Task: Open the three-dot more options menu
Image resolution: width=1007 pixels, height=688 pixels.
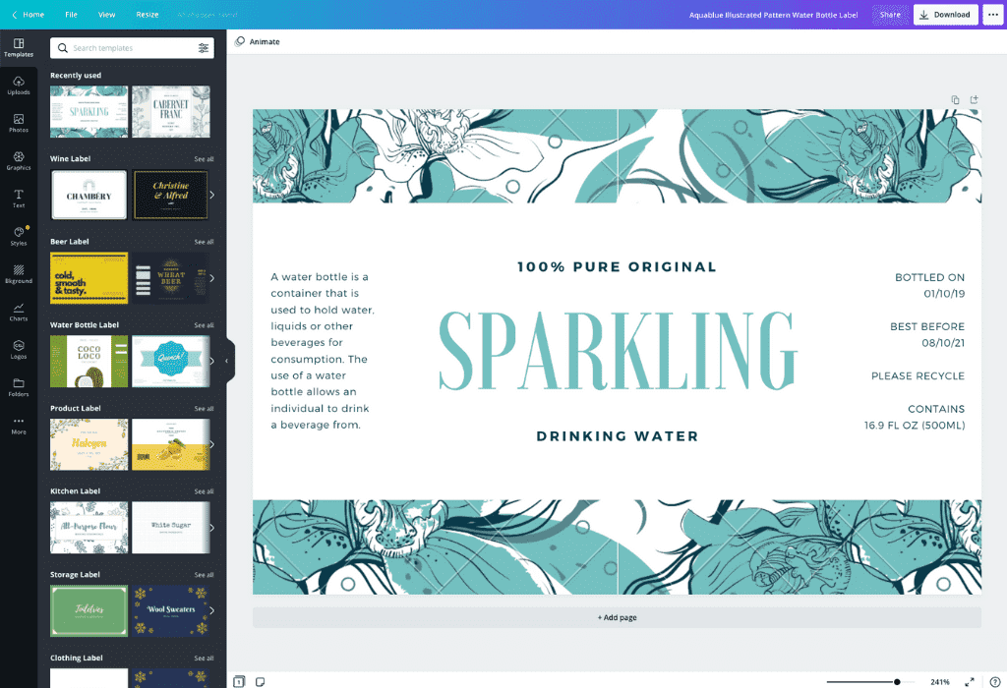Action: (991, 15)
